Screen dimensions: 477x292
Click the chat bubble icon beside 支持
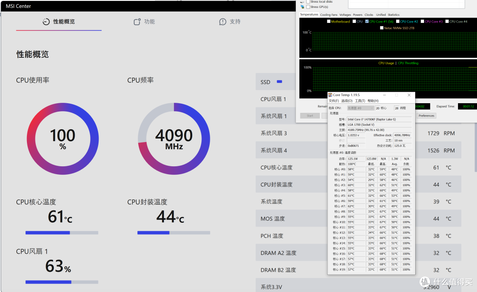[x=223, y=22]
